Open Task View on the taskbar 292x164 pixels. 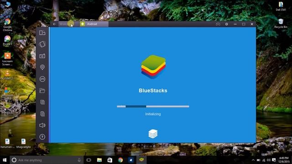click(x=89, y=160)
